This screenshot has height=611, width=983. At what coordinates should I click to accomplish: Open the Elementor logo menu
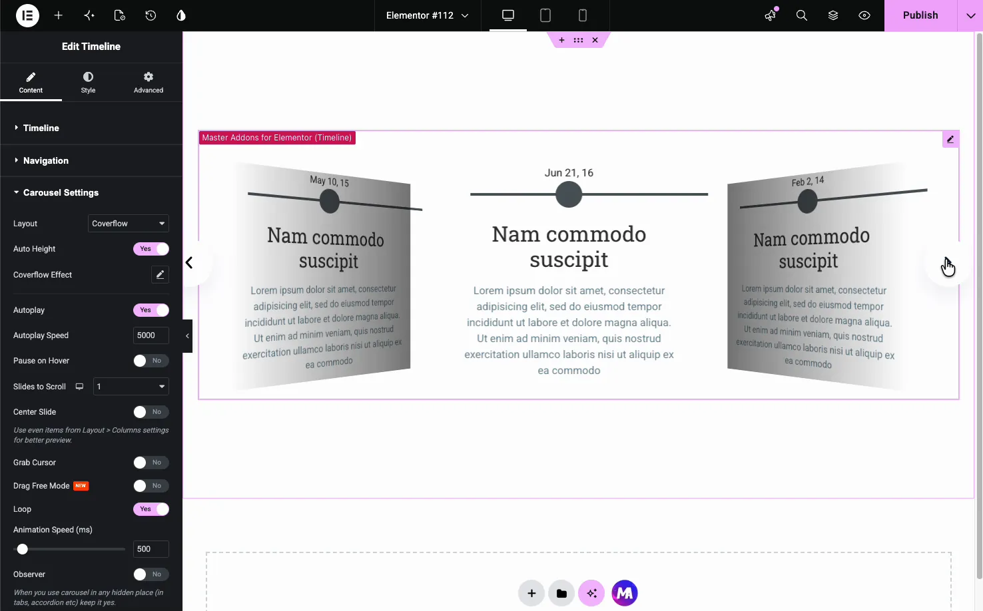27,15
